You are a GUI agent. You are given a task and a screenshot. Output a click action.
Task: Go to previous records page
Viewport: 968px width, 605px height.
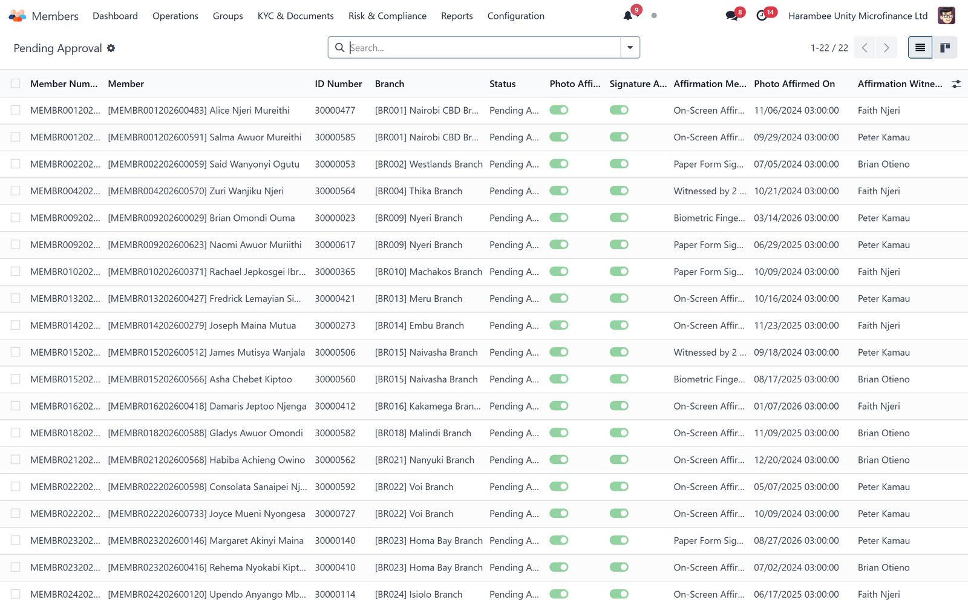click(x=865, y=48)
